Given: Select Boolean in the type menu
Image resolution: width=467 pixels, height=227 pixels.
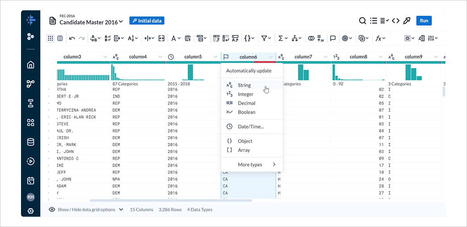Looking at the screenshot, I should pyautogui.click(x=252, y=112).
